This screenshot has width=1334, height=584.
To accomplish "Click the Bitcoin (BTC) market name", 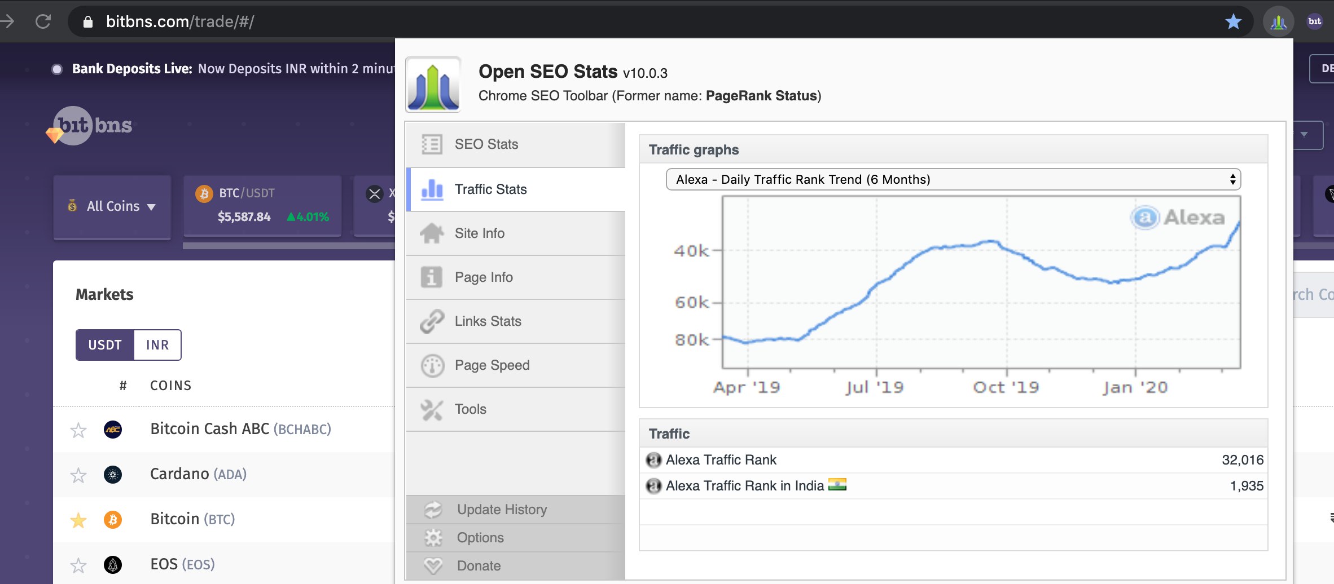I will [192, 519].
